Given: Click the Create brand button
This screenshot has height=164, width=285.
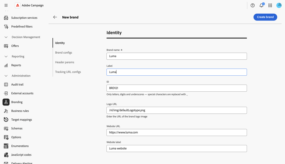Looking at the screenshot, I should (265, 17).
